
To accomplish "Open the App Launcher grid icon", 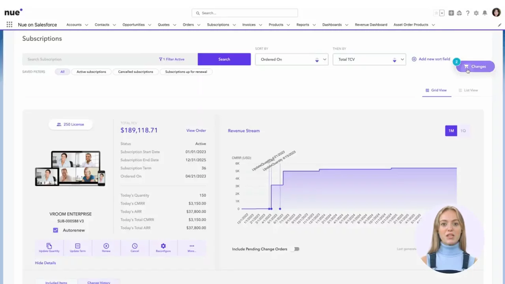I will 9,24.
